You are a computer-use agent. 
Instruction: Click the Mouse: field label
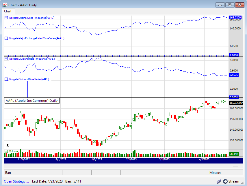click(x=215, y=173)
